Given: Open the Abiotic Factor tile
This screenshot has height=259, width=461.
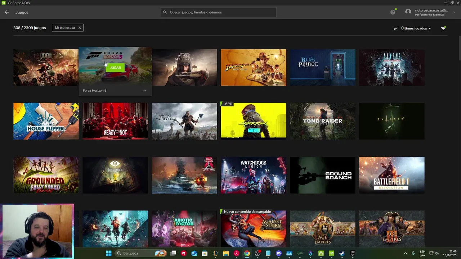Looking at the screenshot, I should tap(184, 229).
